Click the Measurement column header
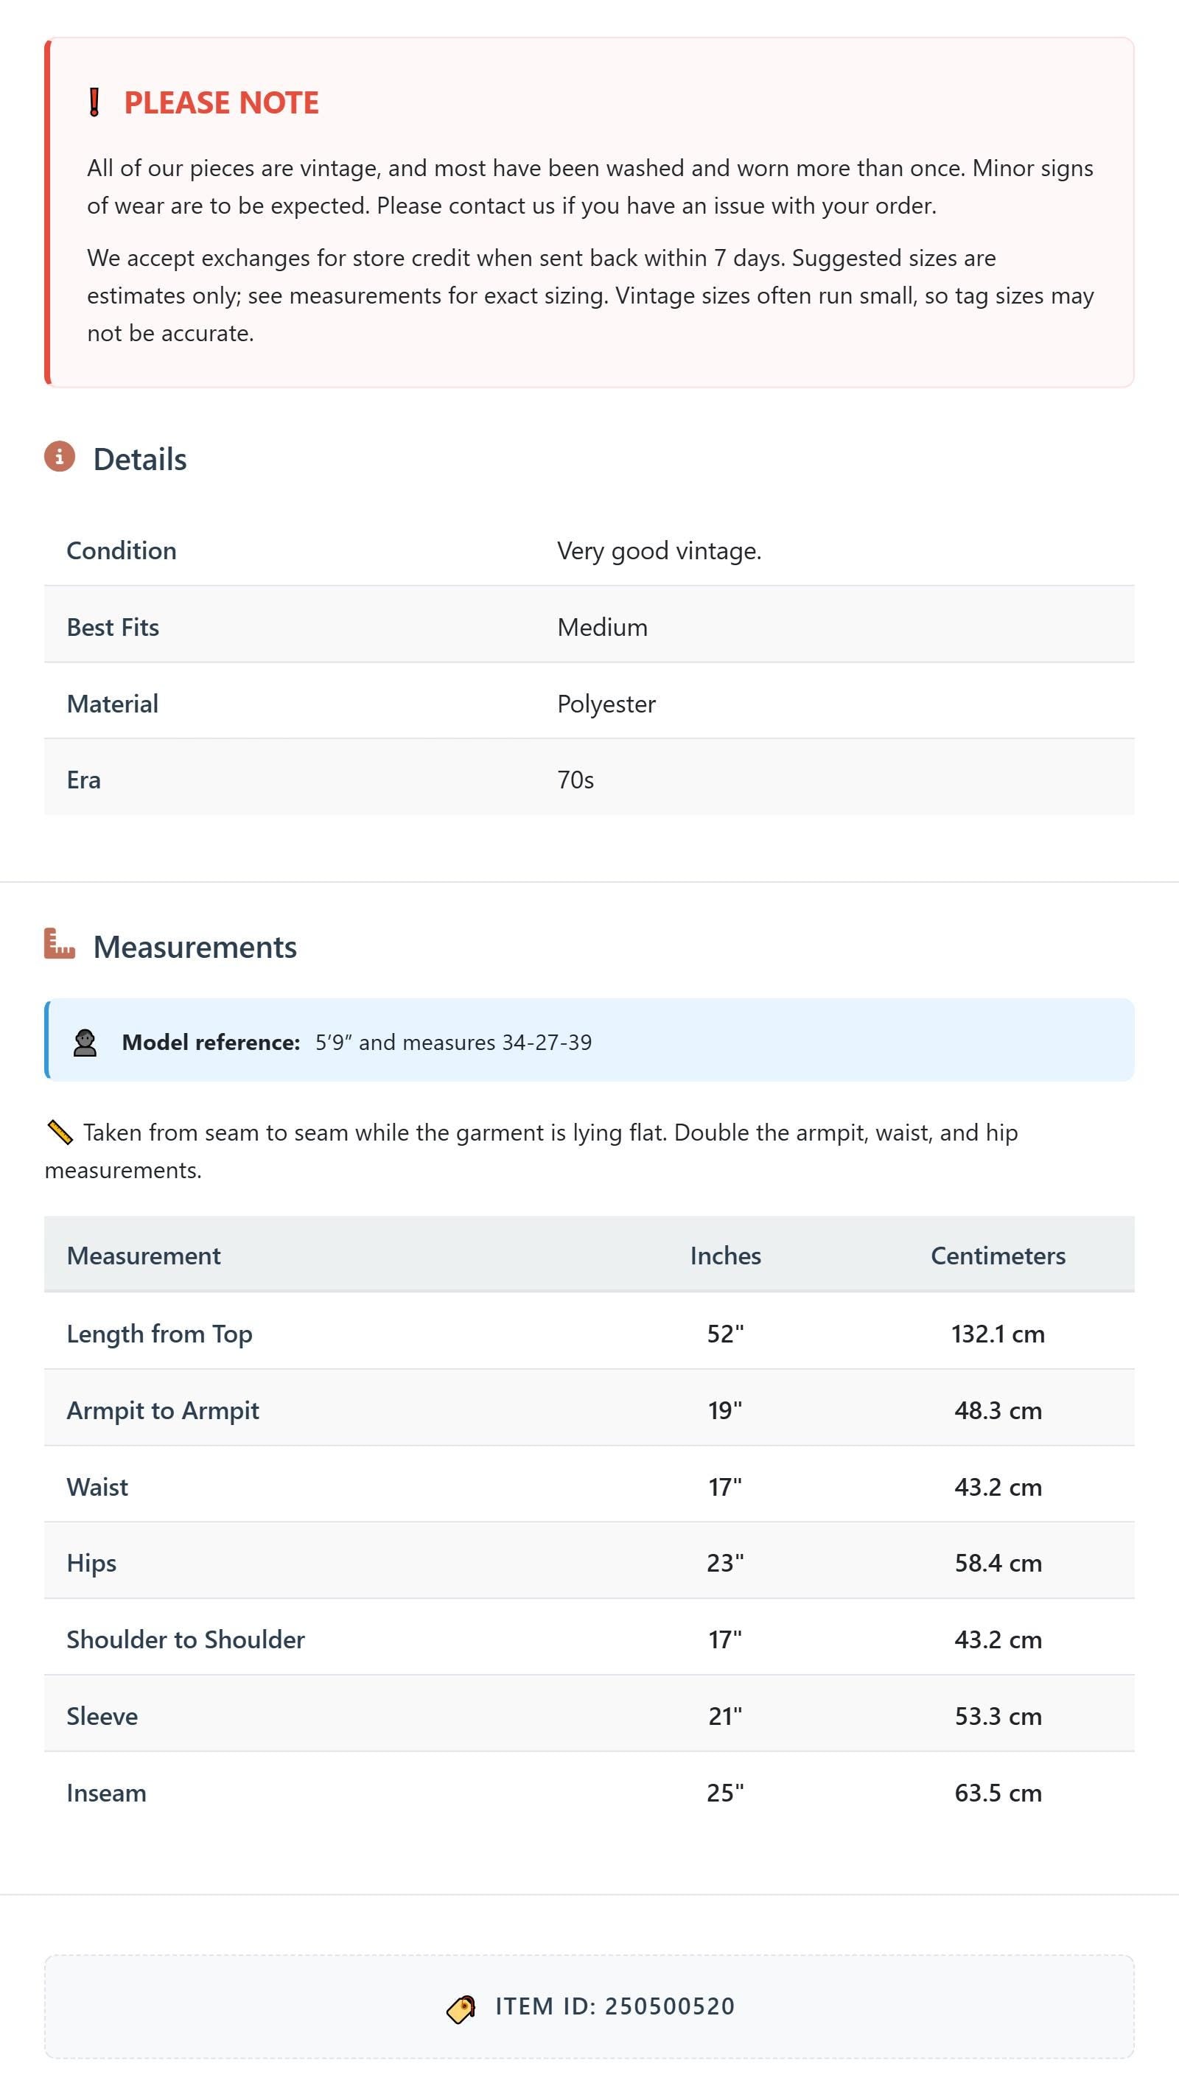Viewport: 1179px width, 2097px height. [x=143, y=1256]
